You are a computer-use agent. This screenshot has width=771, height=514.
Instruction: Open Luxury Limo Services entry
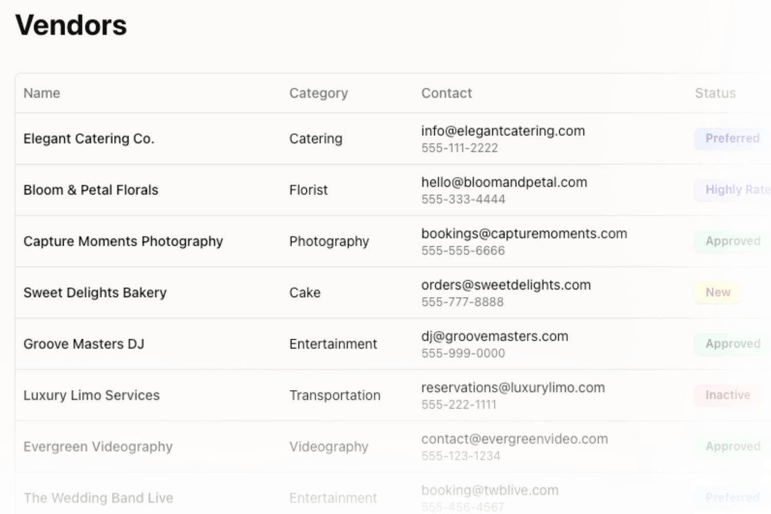point(91,395)
